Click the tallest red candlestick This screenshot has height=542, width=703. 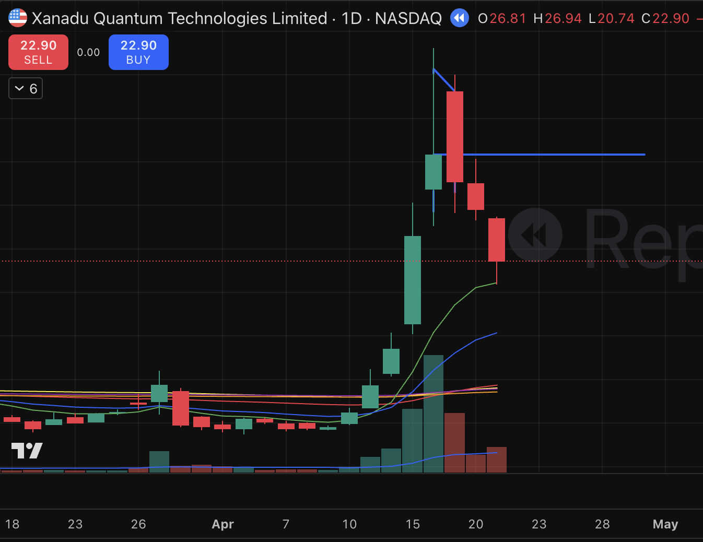point(455,137)
